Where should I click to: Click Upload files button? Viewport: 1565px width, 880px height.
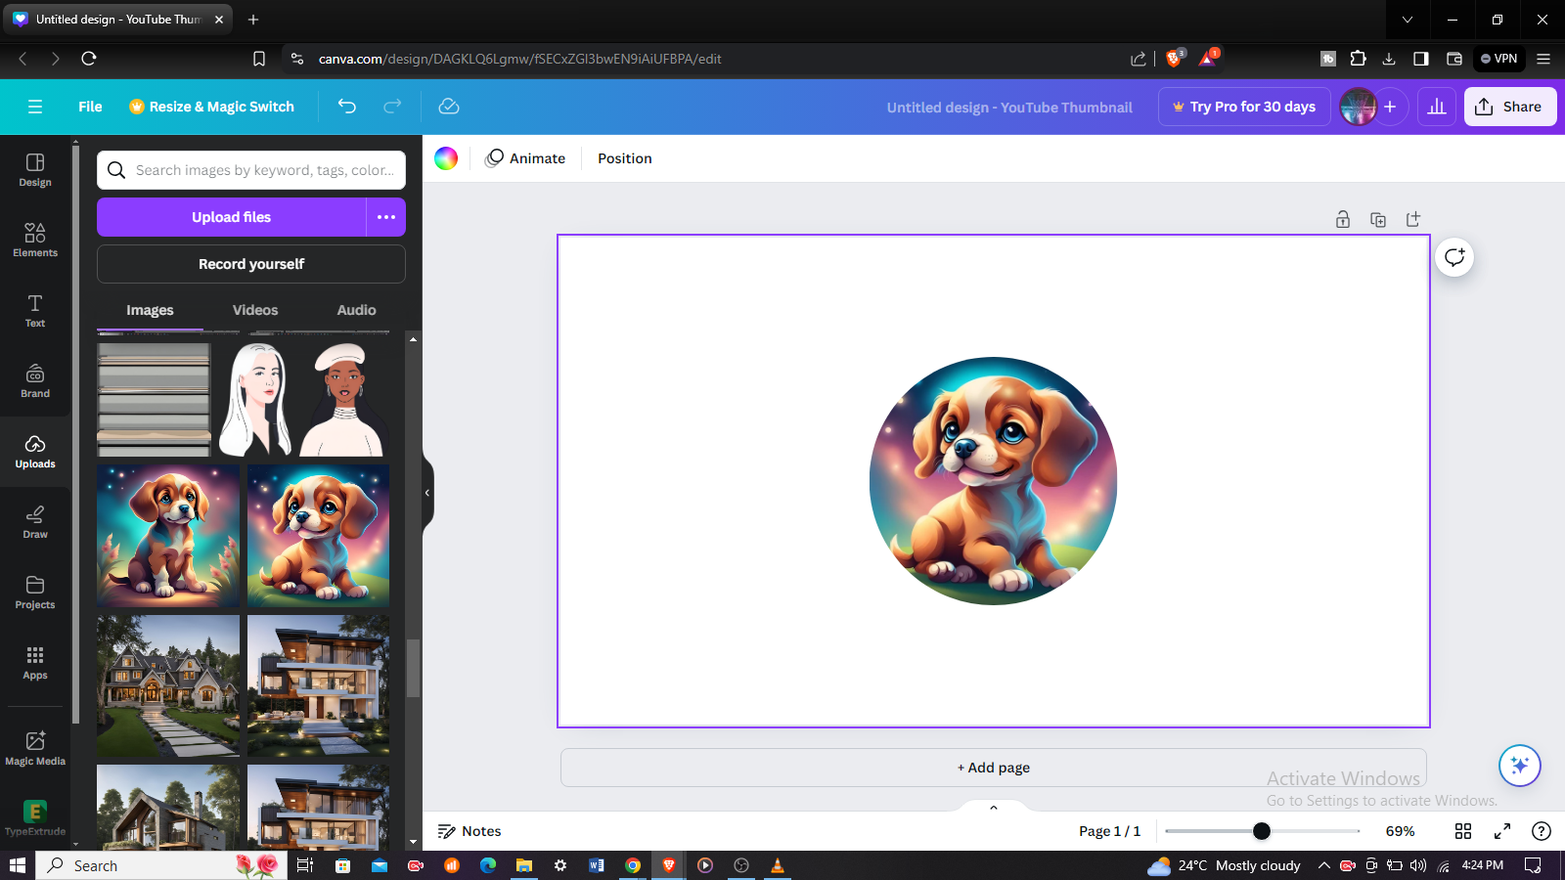point(231,217)
